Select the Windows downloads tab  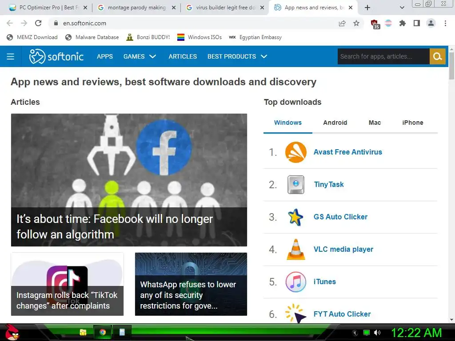[x=288, y=123]
